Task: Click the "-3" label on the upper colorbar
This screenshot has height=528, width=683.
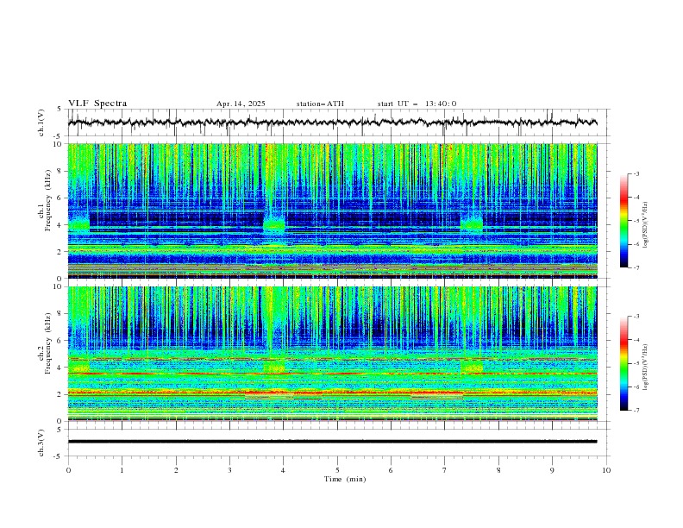Action: point(636,173)
